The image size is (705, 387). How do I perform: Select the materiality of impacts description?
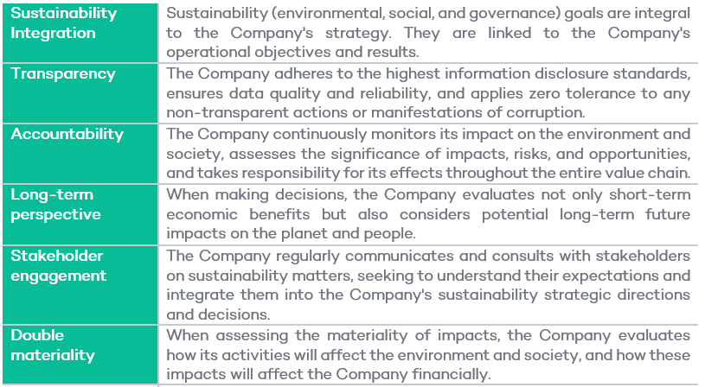coord(428,355)
